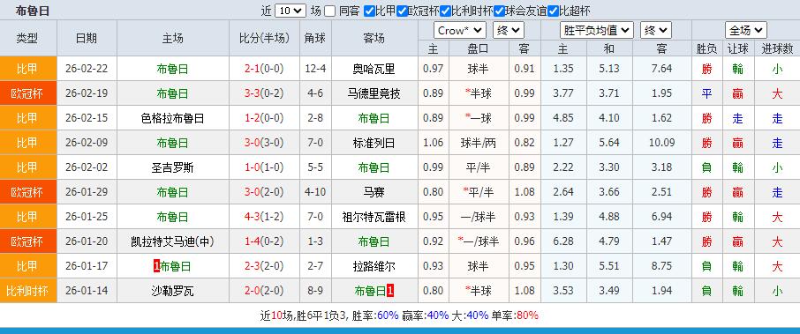Open the 终 dropdown next to Crow*
This screenshot has width=800, height=334.
(509, 31)
